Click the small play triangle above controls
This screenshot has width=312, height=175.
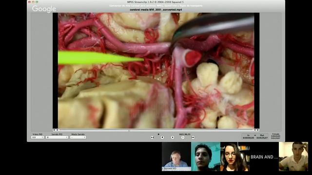pos(158,134)
